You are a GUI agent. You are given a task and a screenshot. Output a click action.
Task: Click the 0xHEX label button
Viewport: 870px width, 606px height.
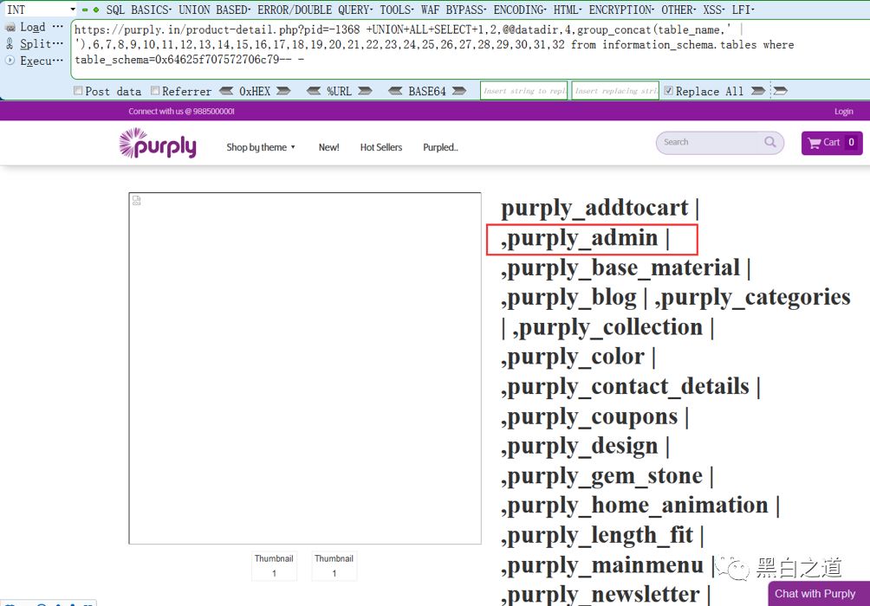point(255,91)
